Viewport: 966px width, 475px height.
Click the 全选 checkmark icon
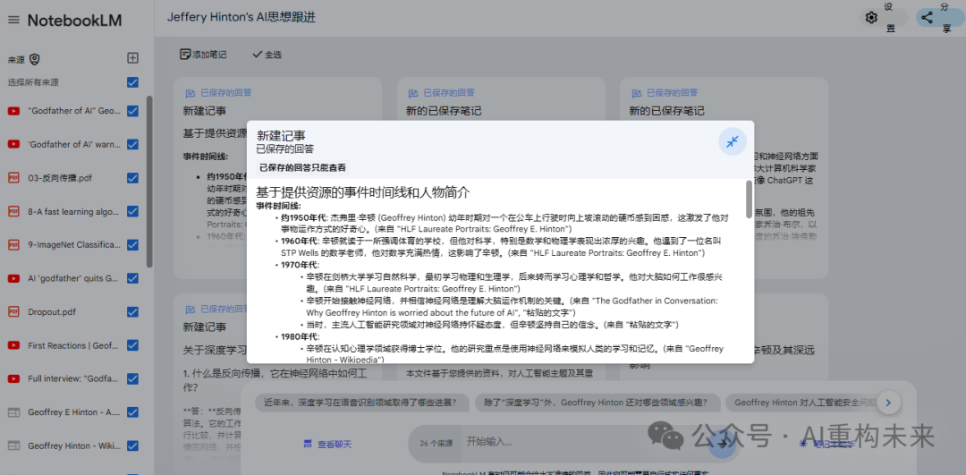click(257, 55)
